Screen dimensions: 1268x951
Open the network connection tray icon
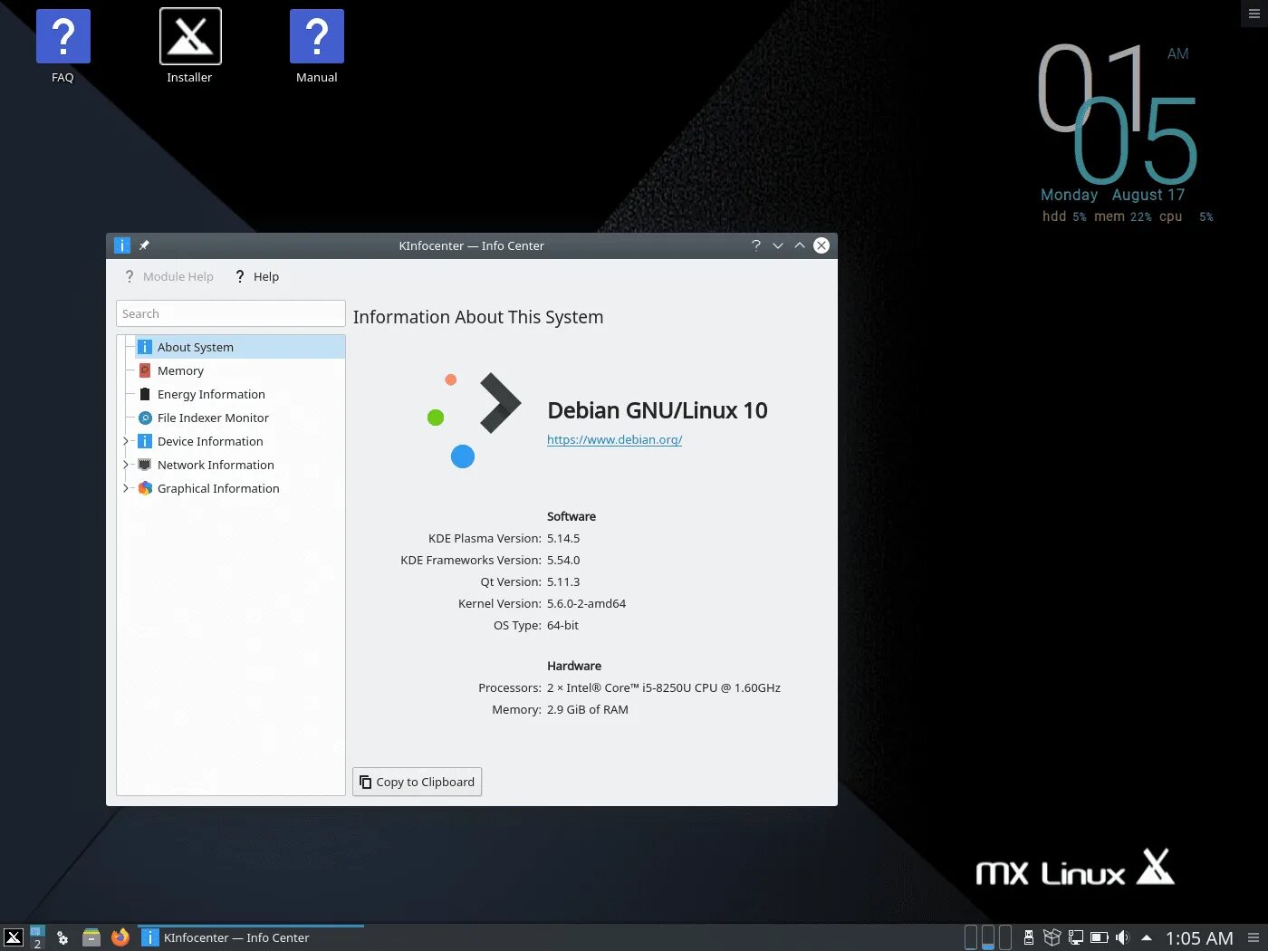[x=1076, y=937]
